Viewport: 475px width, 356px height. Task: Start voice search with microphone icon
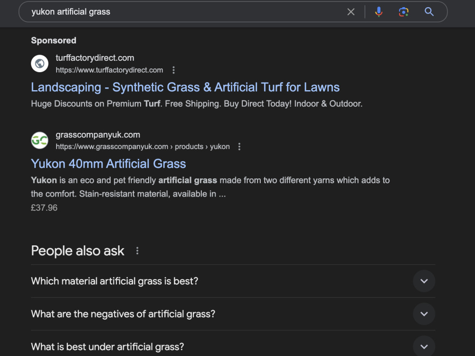[x=379, y=12]
